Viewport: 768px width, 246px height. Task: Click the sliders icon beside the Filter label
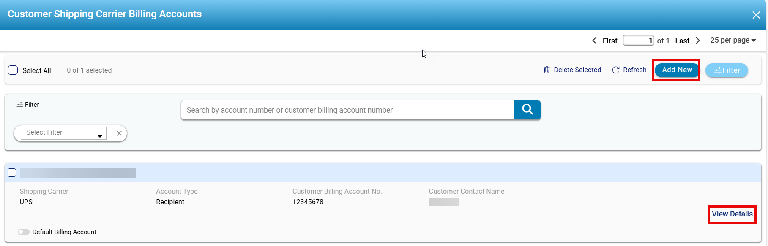tap(19, 105)
